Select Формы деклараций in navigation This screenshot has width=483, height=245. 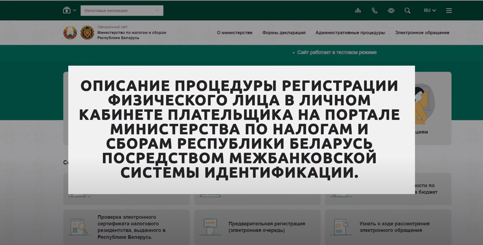[x=284, y=33]
